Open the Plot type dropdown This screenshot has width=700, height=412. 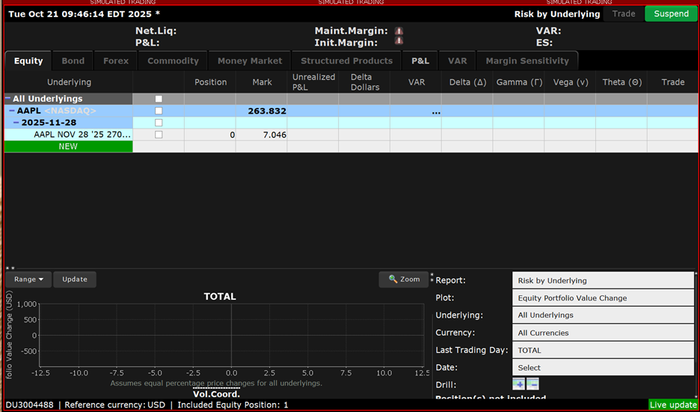pos(603,298)
